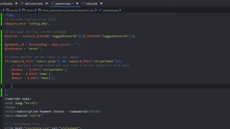Screen dimensions: 230x129
Task: Open the htdocs breadcrumb folder
Action: point(30,10)
